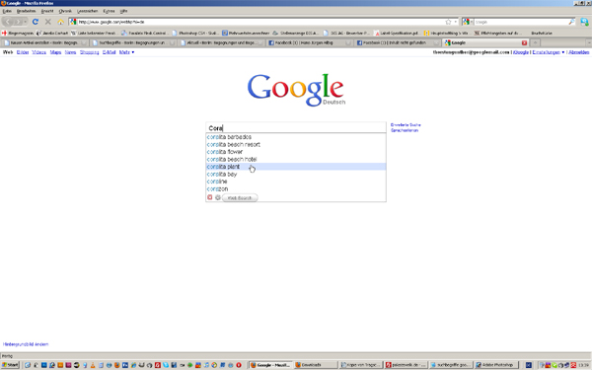Open the Chronik menu

[65, 11]
